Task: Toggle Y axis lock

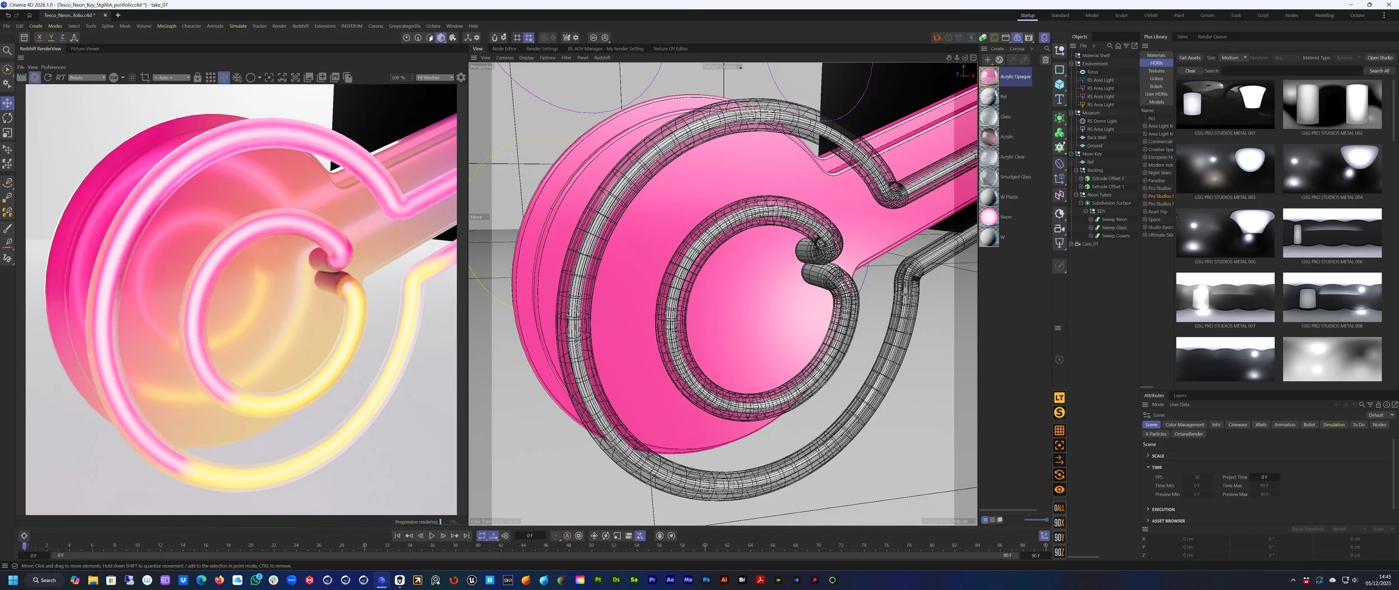Action: (51, 37)
